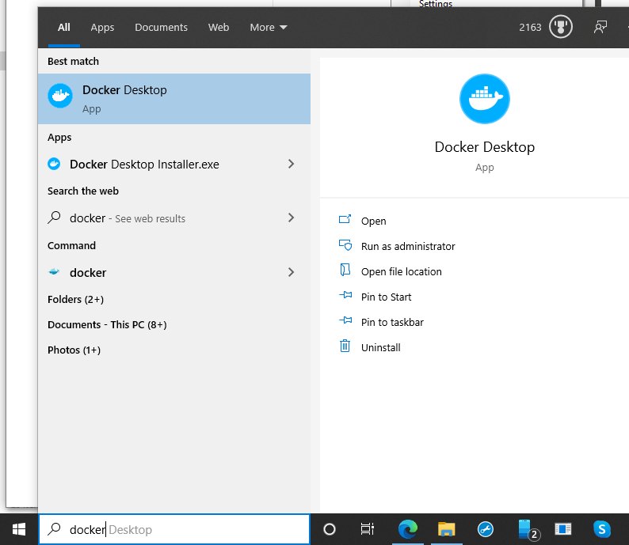Expand Photos (1+) results group
The height and width of the screenshot is (545, 629).
point(74,350)
